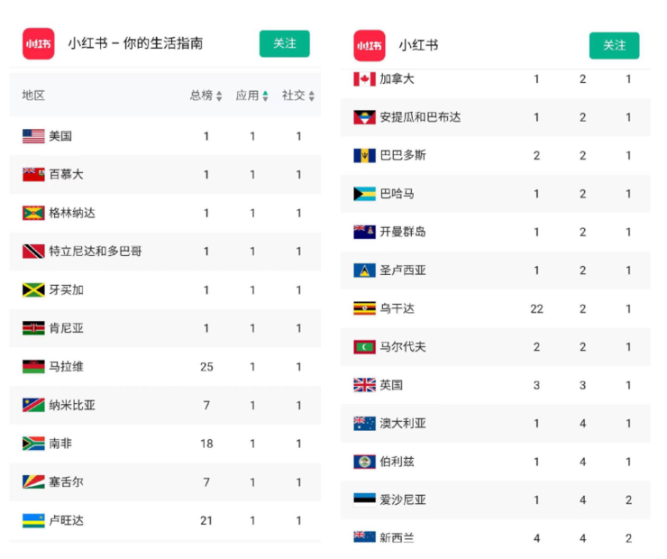Select the 澳大利亚 row name

(403, 424)
